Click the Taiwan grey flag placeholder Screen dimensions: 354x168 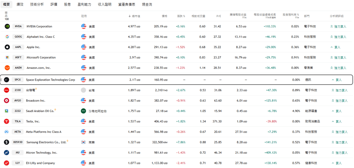[84, 90]
